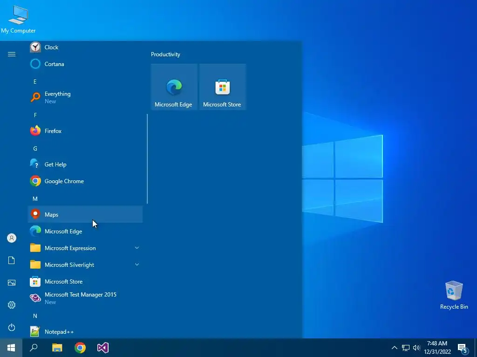Screen dimensions: 477x357
Task: Launch Chrome from the taskbar
Action: click(80, 348)
